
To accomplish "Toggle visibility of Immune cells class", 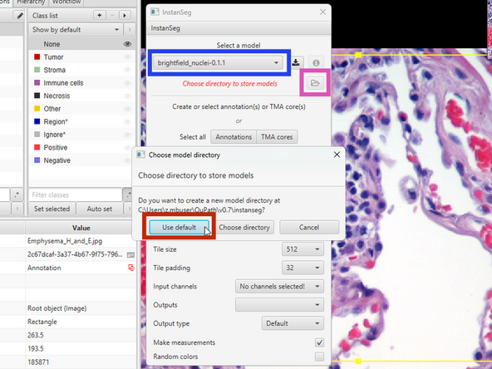I will [127, 83].
